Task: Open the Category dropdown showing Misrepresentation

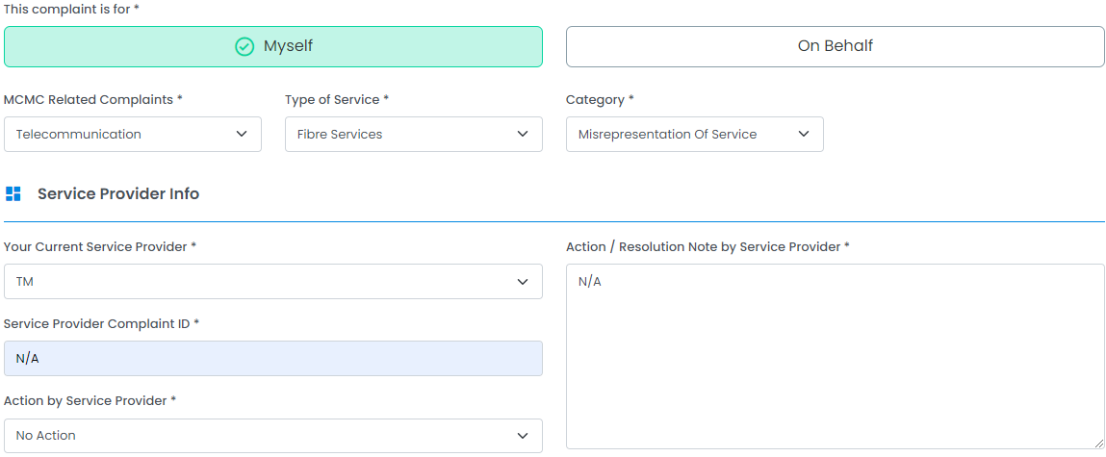Action: coord(694,135)
